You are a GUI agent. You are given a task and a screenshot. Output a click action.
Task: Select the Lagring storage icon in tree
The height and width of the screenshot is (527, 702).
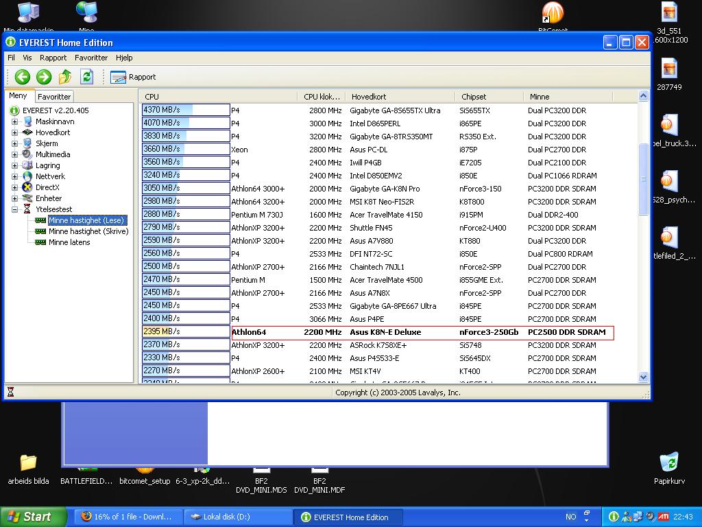click(x=27, y=165)
